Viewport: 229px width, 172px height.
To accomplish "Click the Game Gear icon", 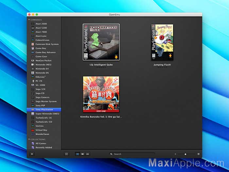I will (33, 57).
